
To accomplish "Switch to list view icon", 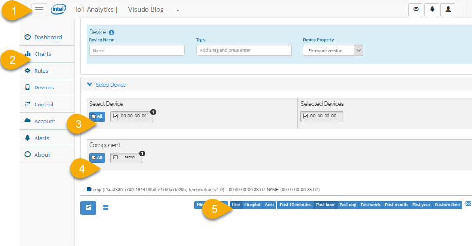I will pyautogui.click(x=106, y=208).
